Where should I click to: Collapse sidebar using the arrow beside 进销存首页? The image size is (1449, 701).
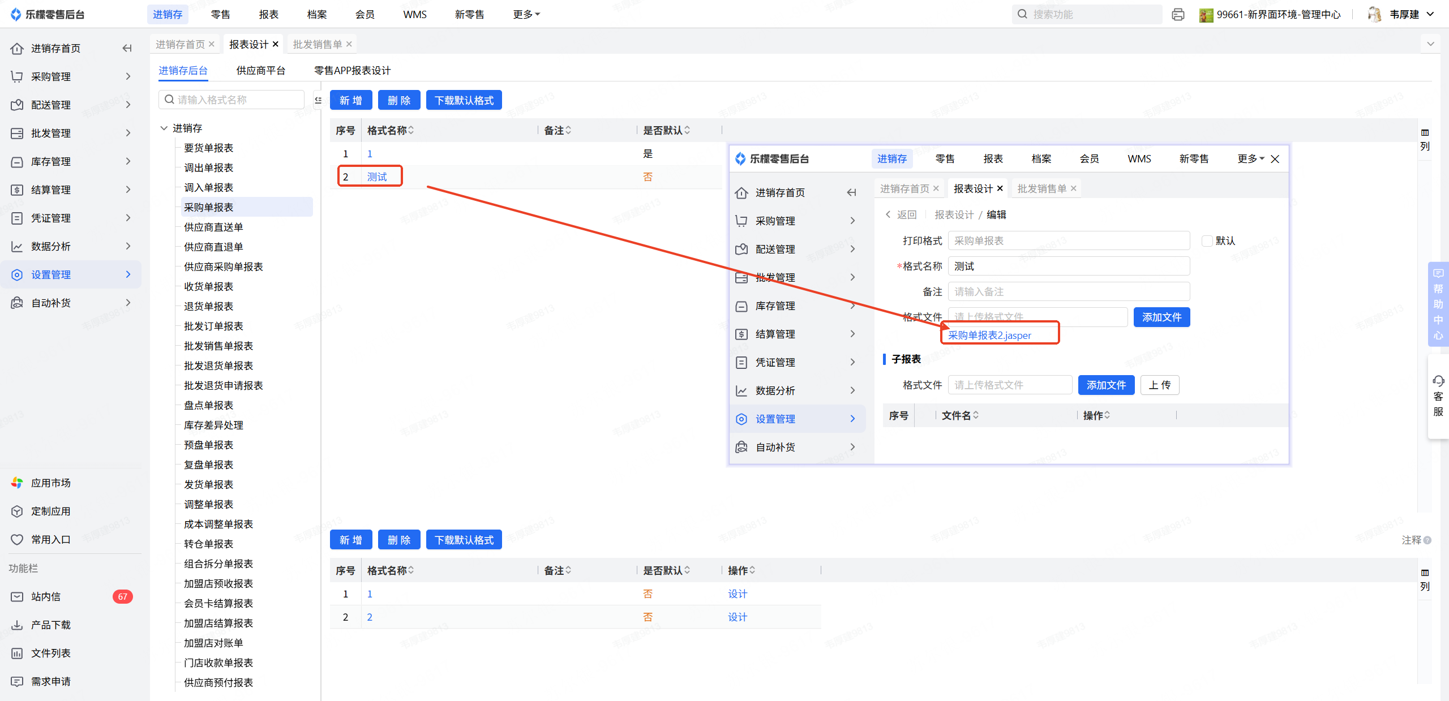127,48
